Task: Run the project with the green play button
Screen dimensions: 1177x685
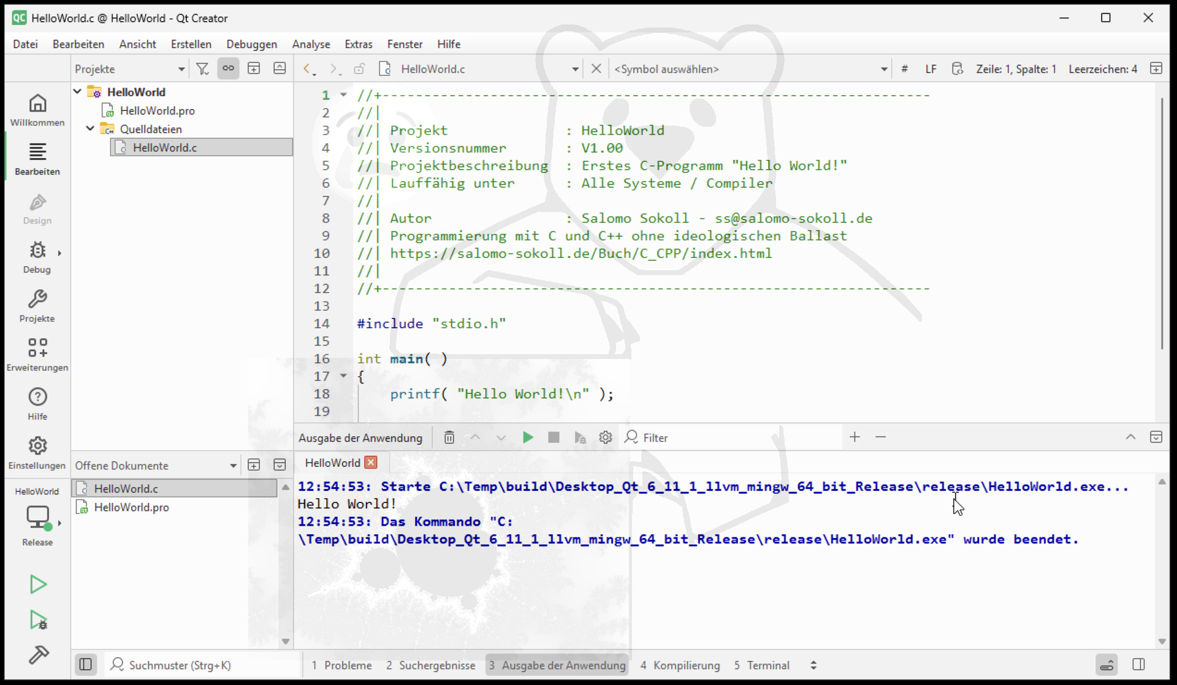Action: (x=38, y=584)
